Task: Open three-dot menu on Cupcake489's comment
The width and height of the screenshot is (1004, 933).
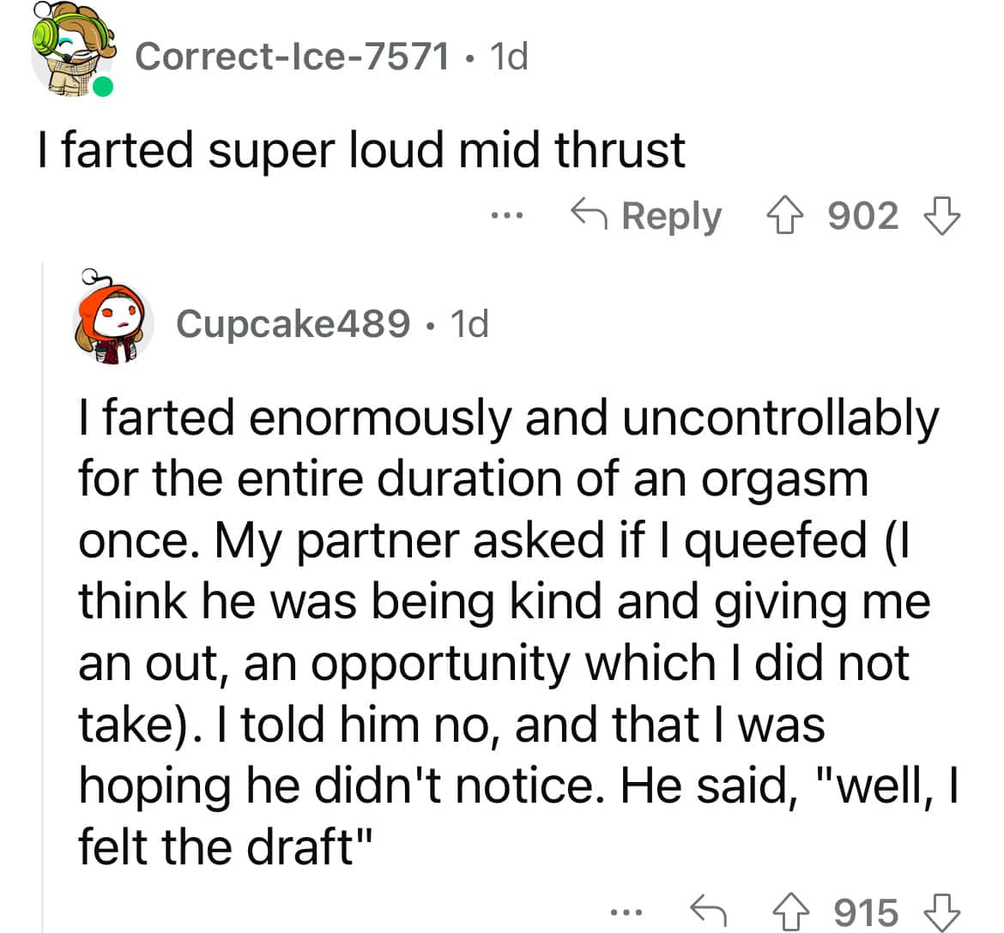Action: click(x=627, y=912)
